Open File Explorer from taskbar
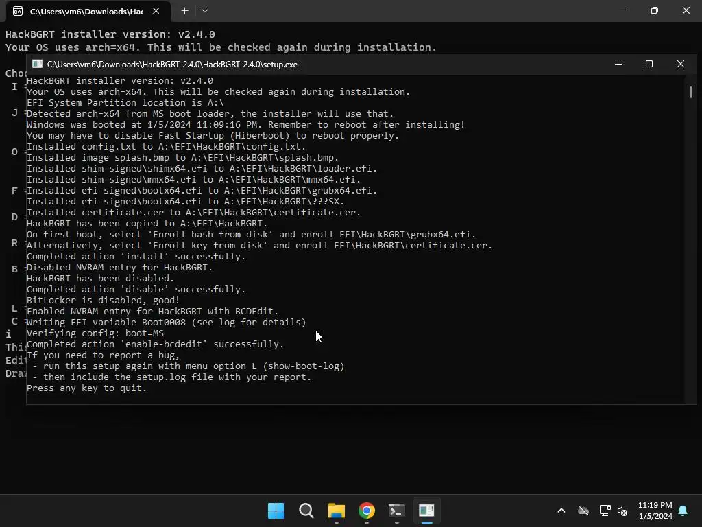This screenshot has width=702, height=527. click(336, 511)
